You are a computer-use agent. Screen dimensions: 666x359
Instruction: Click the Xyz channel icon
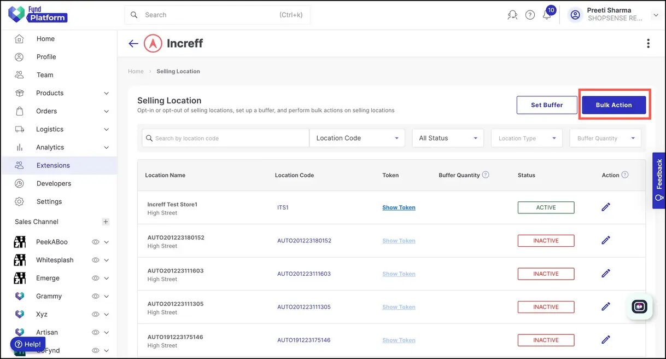(20, 314)
